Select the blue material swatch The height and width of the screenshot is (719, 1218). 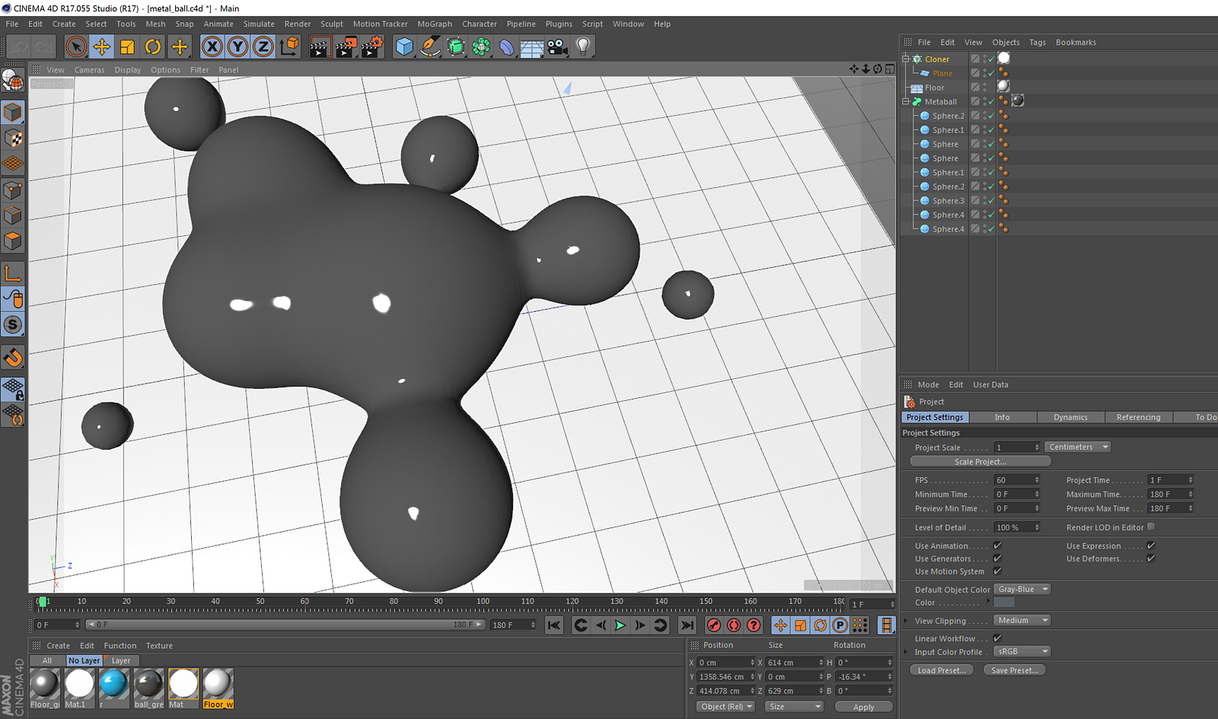tap(113, 683)
